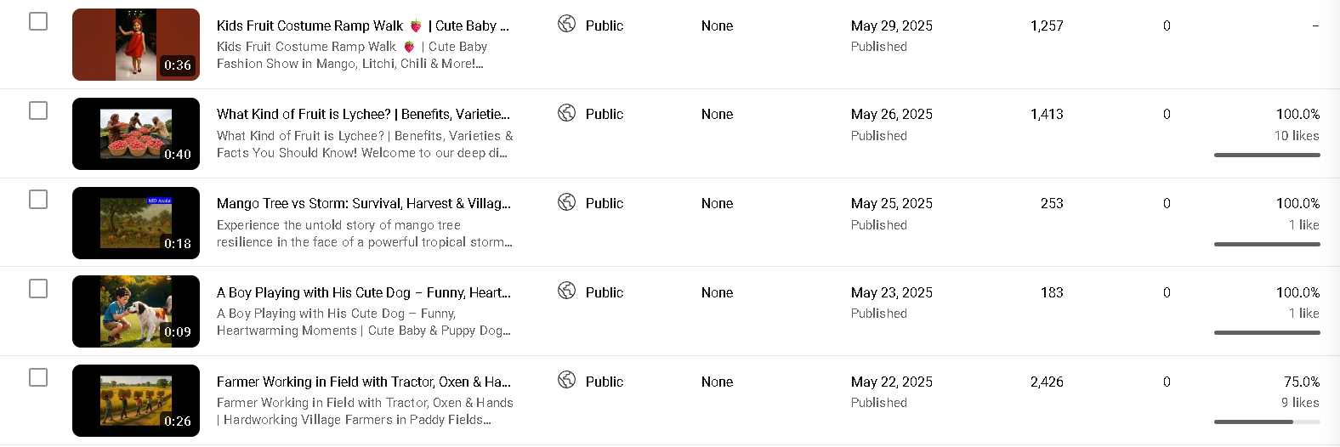Click the globe icon beside Mango Tree vs Storm

(x=566, y=202)
